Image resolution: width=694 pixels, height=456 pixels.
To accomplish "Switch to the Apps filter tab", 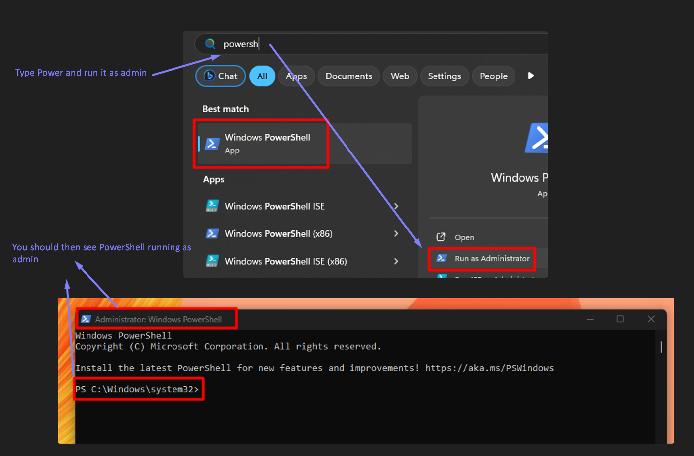I will tap(296, 76).
